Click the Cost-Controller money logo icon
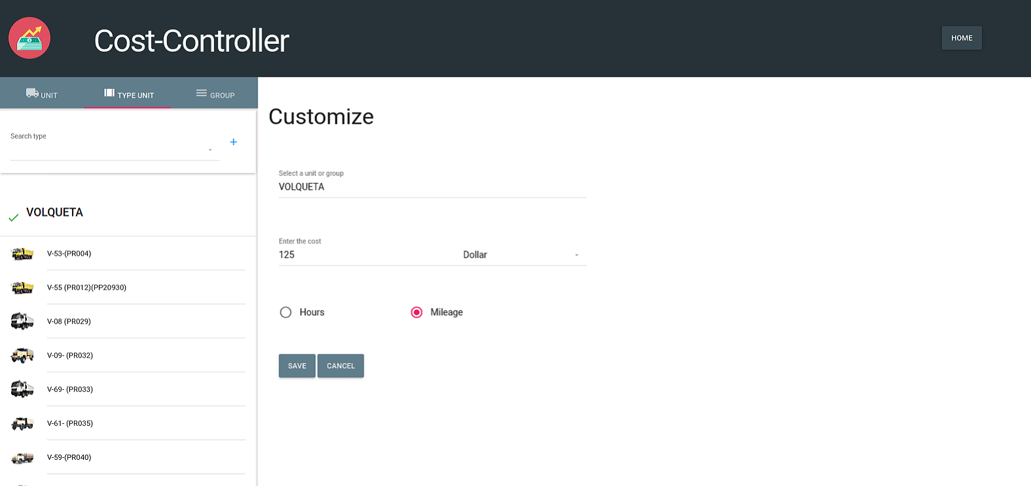Viewport: 1031px width, 486px height. click(x=29, y=38)
